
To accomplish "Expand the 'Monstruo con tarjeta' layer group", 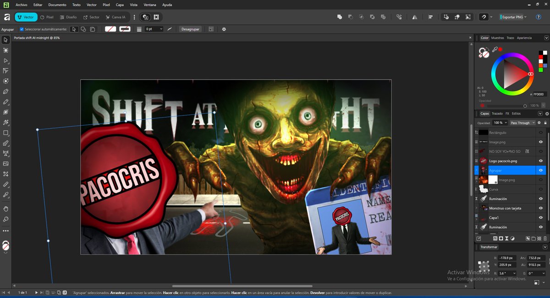I will [x=477, y=208].
